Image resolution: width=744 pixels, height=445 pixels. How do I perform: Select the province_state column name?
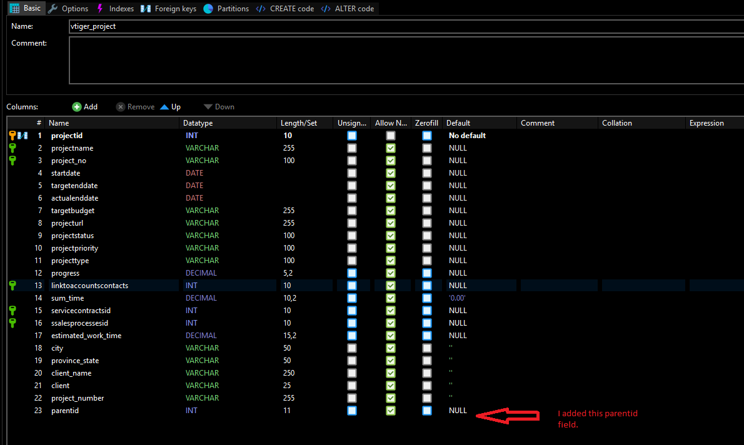pyautogui.click(x=75, y=361)
